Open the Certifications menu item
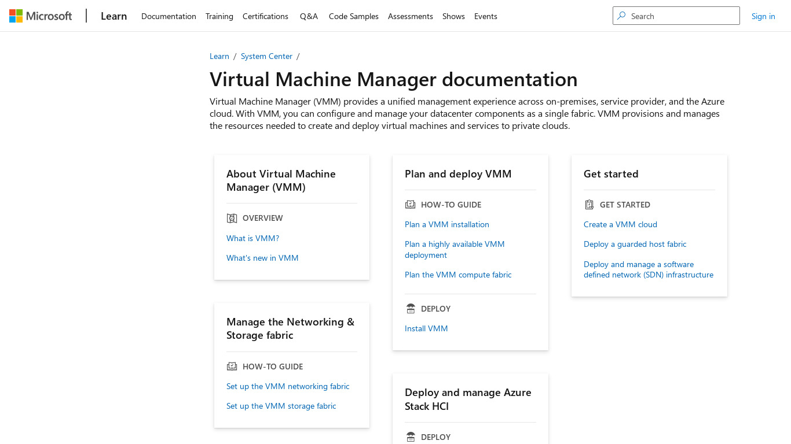 click(x=265, y=16)
